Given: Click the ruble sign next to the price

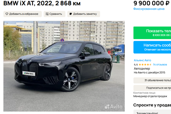Looking at the screenshot, I should [167, 3].
